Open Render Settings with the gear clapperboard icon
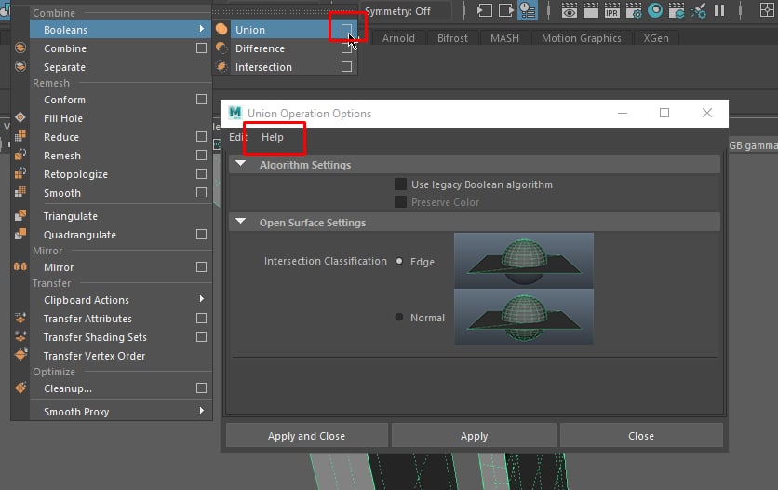778x490 pixels. (x=634, y=10)
